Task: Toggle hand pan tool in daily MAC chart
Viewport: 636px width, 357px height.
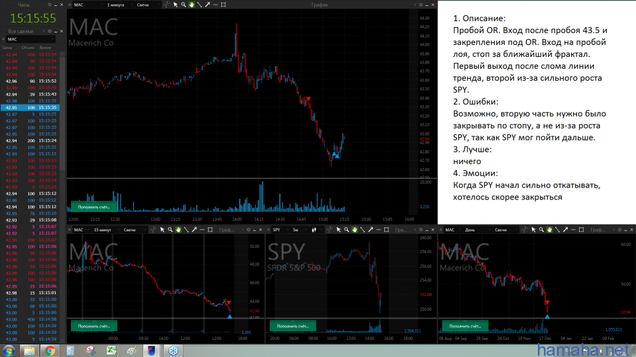Action: tap(549, 230)
